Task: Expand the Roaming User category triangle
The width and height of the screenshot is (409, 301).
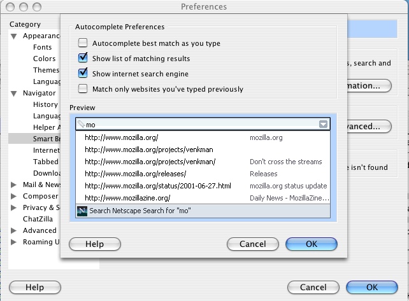Action: click(13, 242)
